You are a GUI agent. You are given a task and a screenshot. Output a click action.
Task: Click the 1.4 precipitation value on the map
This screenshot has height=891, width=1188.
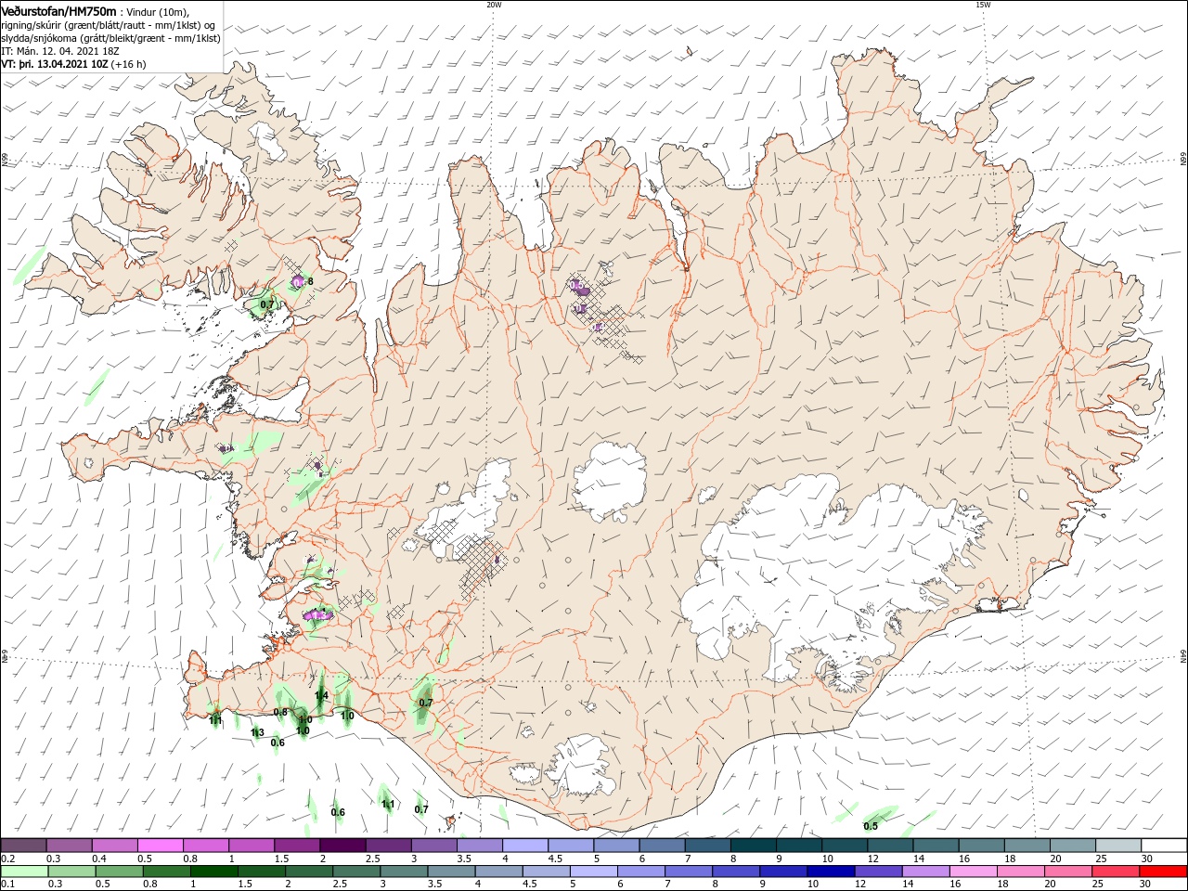coord(322,696)
